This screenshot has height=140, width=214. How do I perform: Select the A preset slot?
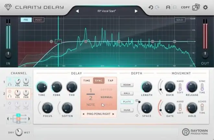point(168,7)
